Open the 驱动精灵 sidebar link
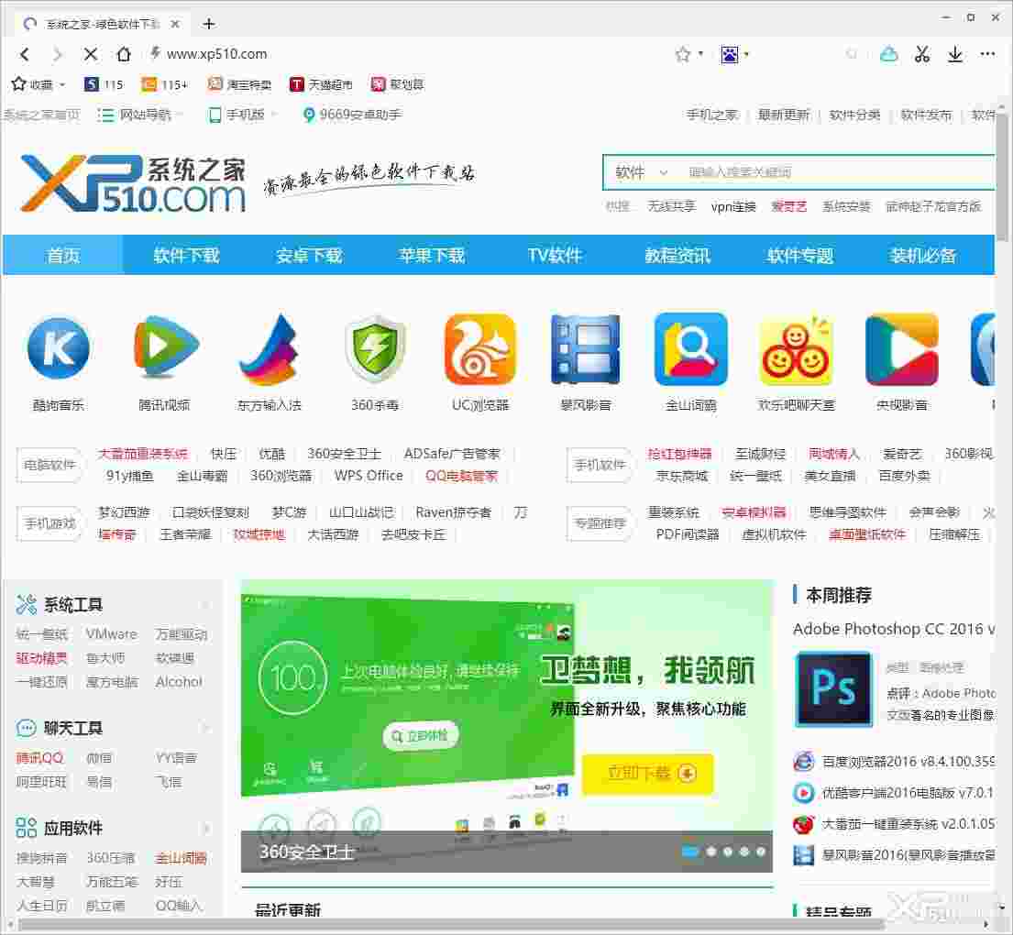This screenshot has height=935, width=1013. [41, 658]
